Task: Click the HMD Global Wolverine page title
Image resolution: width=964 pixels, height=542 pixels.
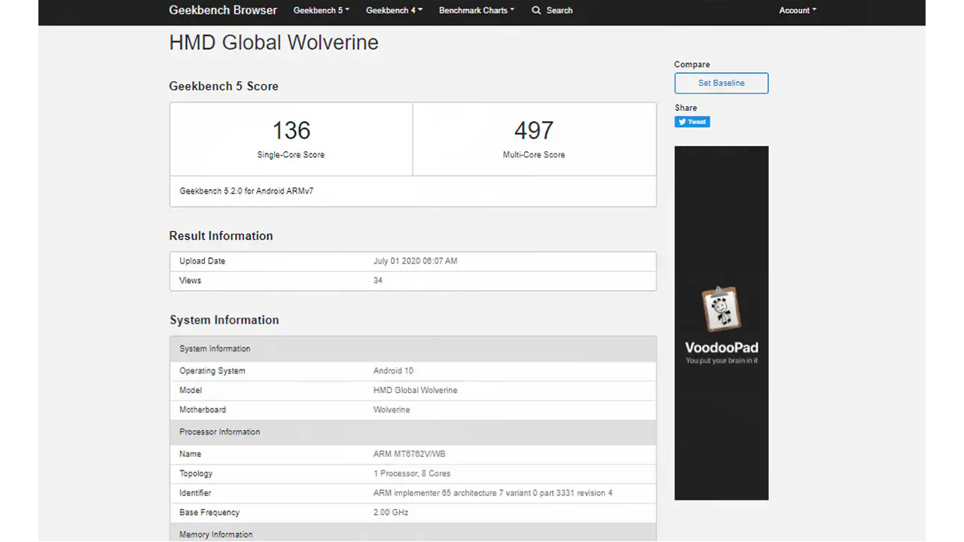Action: point(273,43)
